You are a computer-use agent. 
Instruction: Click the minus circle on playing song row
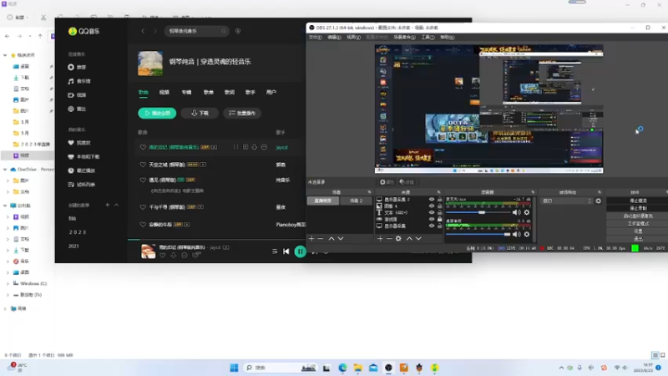coord(264,147)
